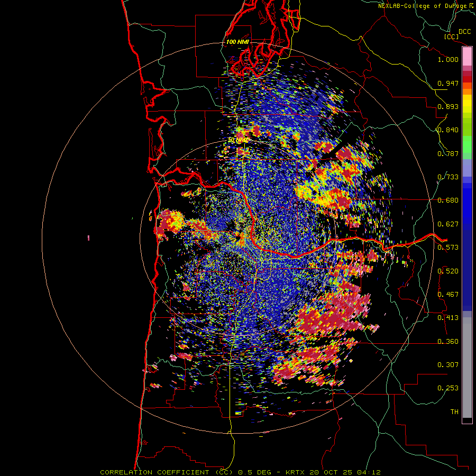Click the 0.467 scale value
This screenshot has width=476, height=476.
448,295
